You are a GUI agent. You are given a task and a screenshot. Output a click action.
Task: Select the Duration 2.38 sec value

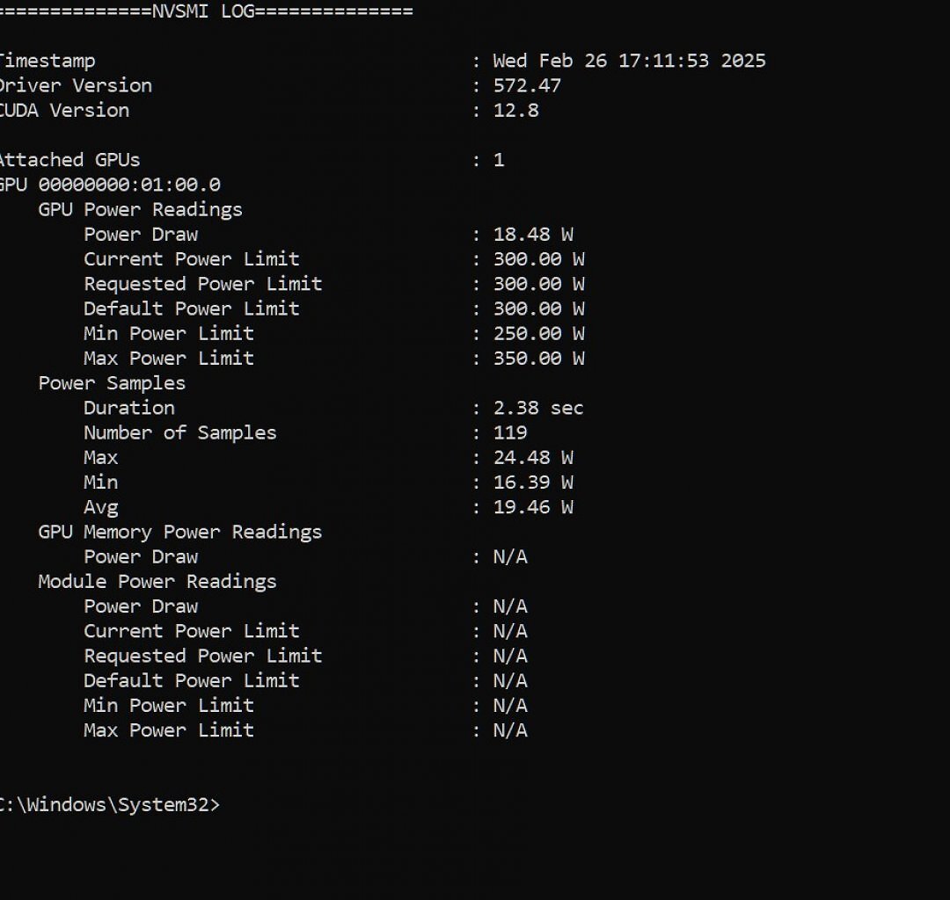click(538, 408)
